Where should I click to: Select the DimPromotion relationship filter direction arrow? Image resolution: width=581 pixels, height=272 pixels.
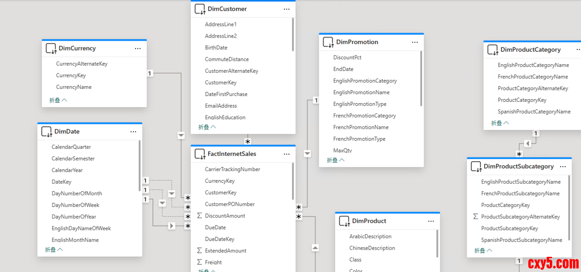tap(307, 154)
